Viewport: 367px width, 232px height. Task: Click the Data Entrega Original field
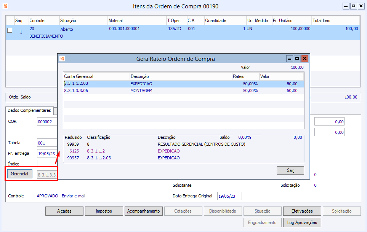pyautogui.click(x=229, y=196)
